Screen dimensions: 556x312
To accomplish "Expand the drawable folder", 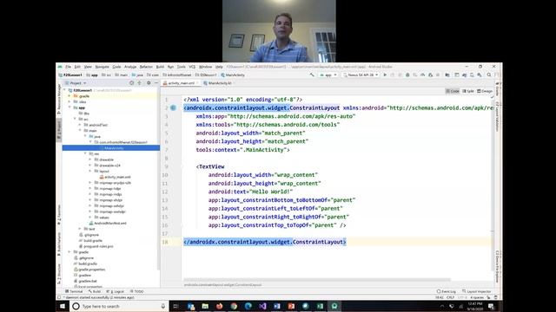I will (x=90, y=159).
